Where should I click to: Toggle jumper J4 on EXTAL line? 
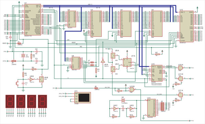(14, 61)
